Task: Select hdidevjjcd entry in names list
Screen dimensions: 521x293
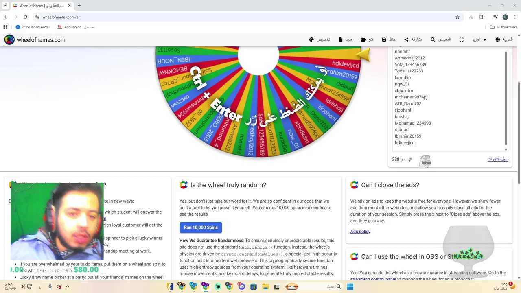Action: [405, 142]
